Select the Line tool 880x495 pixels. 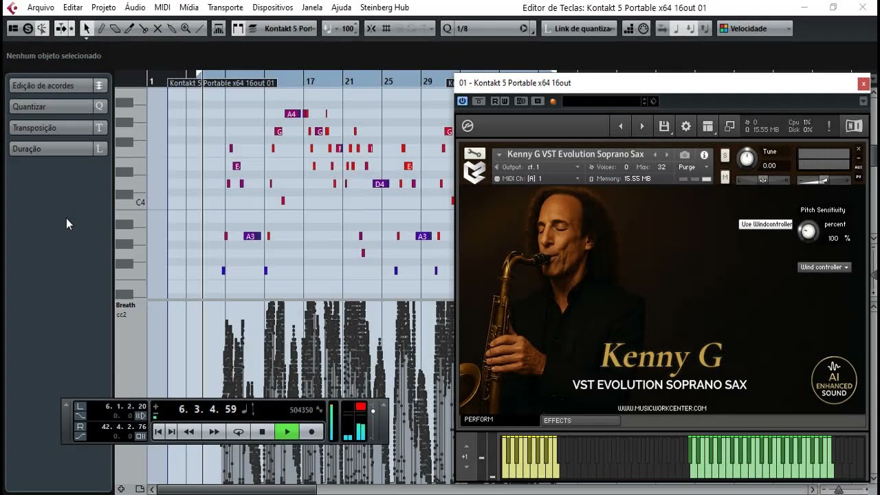(x=200, y=29)
